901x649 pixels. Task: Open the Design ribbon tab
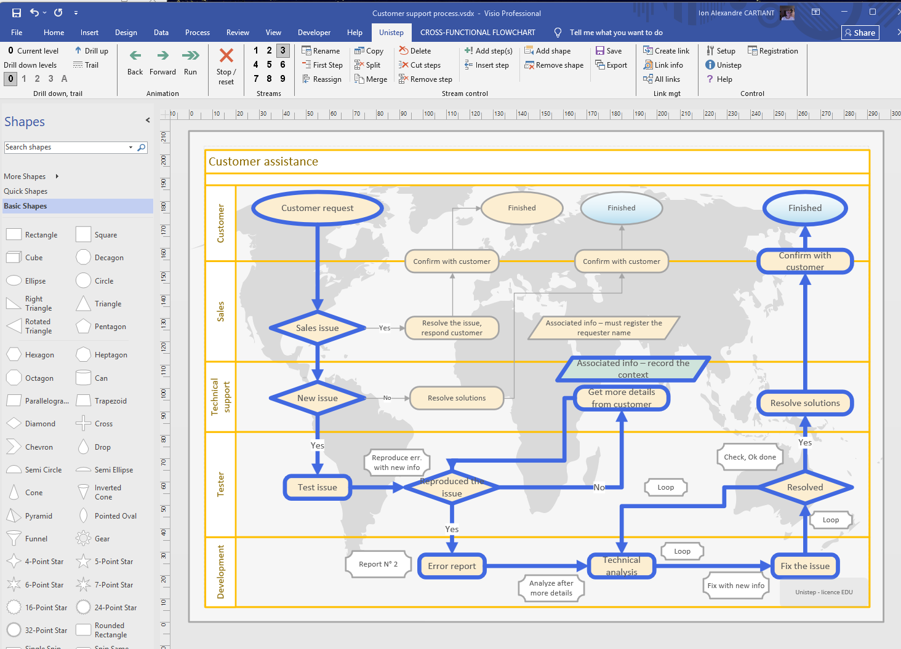pos(126,33)
